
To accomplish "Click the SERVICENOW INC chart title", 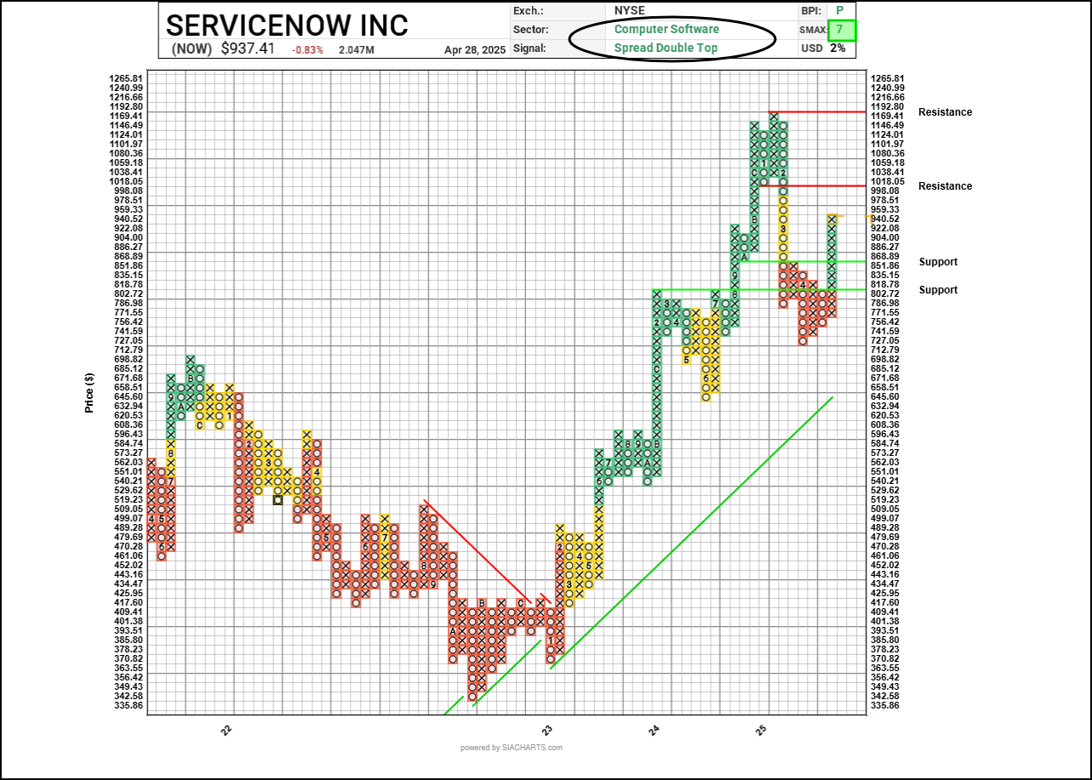I will 287,24.
